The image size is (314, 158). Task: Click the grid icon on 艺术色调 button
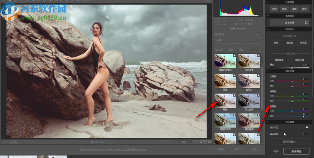[x=306, y=22]
